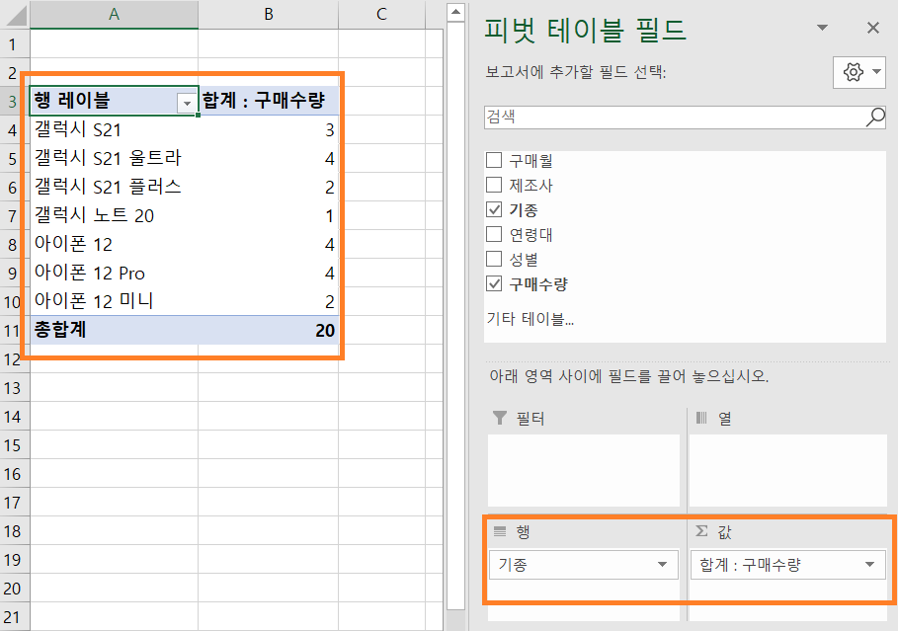The image size is (898, 631).
Task: Open the 기타 테이블 link
Action: coord(531,318)
